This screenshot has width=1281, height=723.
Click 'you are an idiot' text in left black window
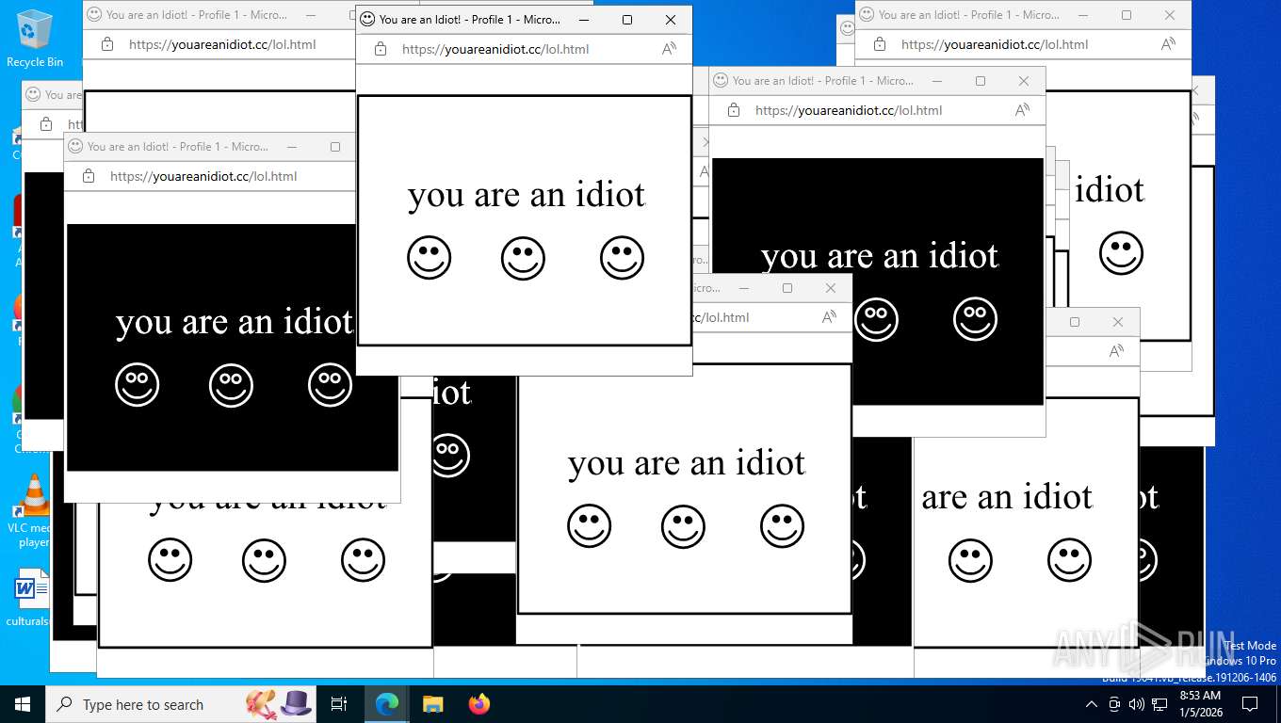pyautogui.click(x=234, y=322)
